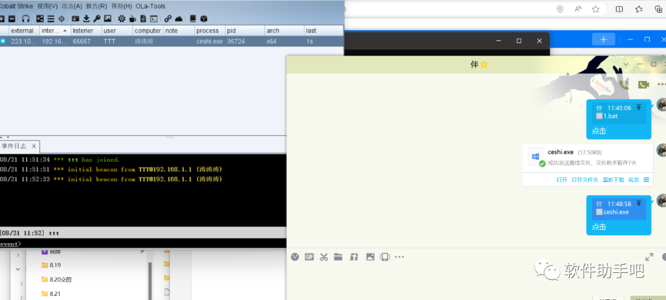Click 打开 link under ceshi.exe file

562,180
